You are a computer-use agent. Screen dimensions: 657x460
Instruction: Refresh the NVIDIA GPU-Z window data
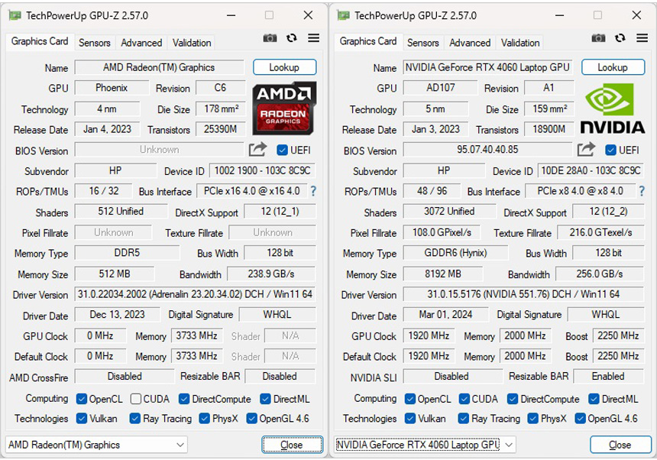pyautogui.click(x=620, y=38)
